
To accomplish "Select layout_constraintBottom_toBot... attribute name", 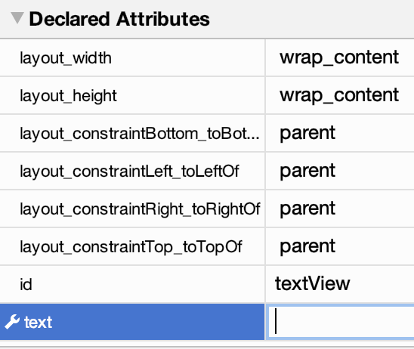I will tap(140, 133).
